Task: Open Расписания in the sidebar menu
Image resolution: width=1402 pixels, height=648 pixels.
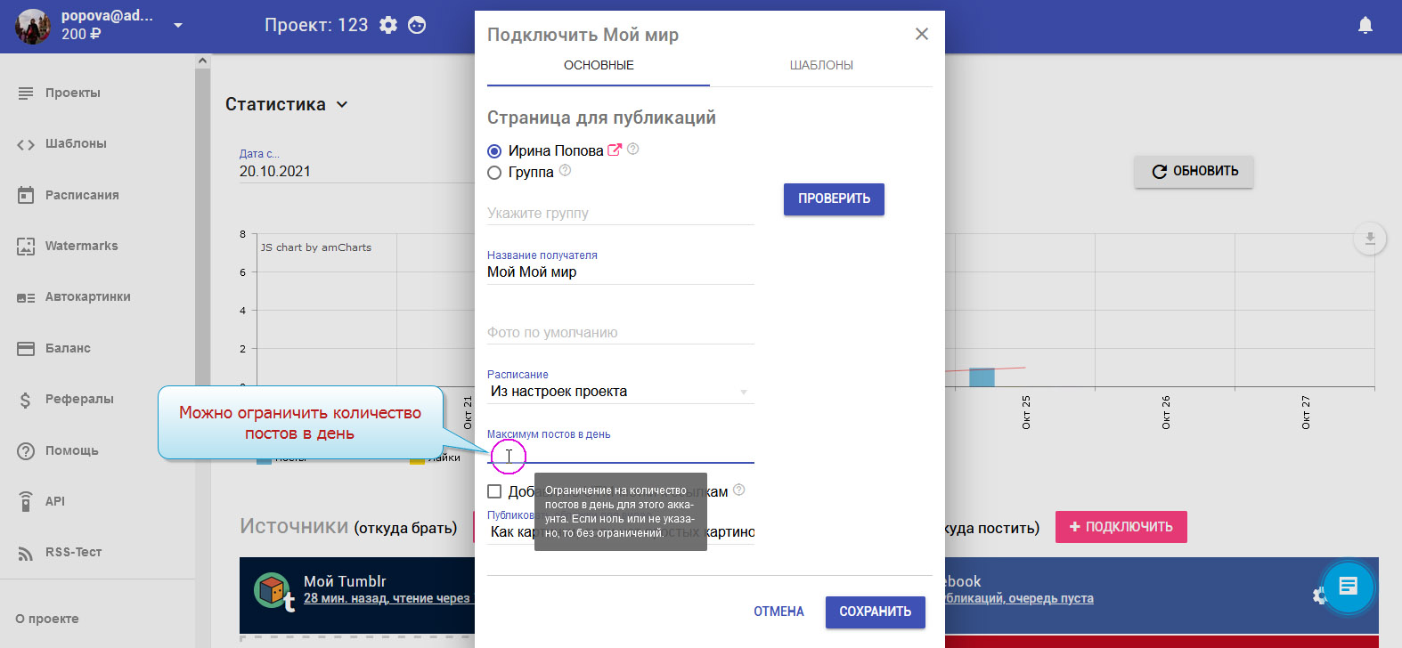Action: pyautogui.click(x=82, y=195)
